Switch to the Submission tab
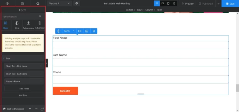Screen dimensions: 239x112 pos(28,25)
